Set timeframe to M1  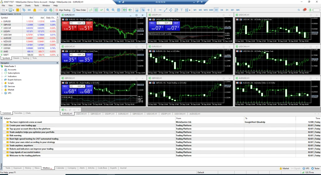coord(195,10)
